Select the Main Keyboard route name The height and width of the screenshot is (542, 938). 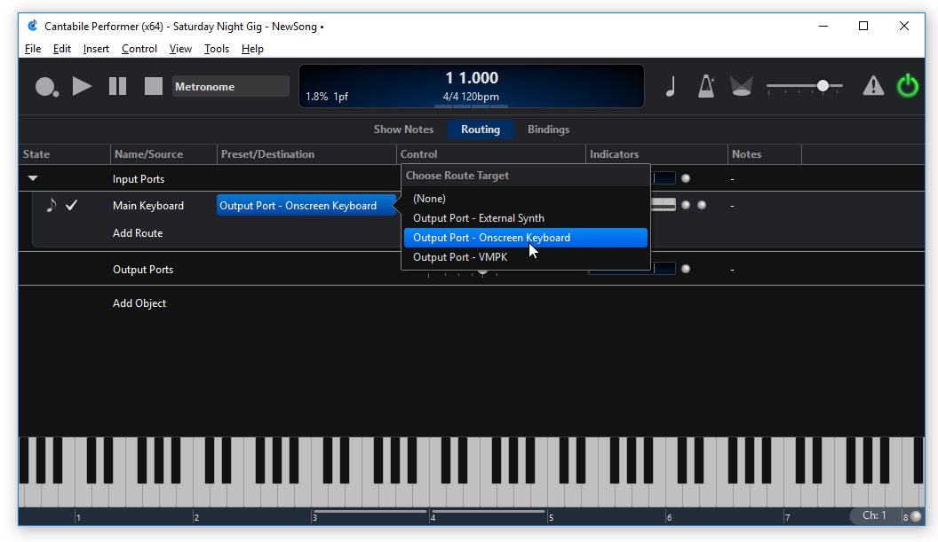147,206
